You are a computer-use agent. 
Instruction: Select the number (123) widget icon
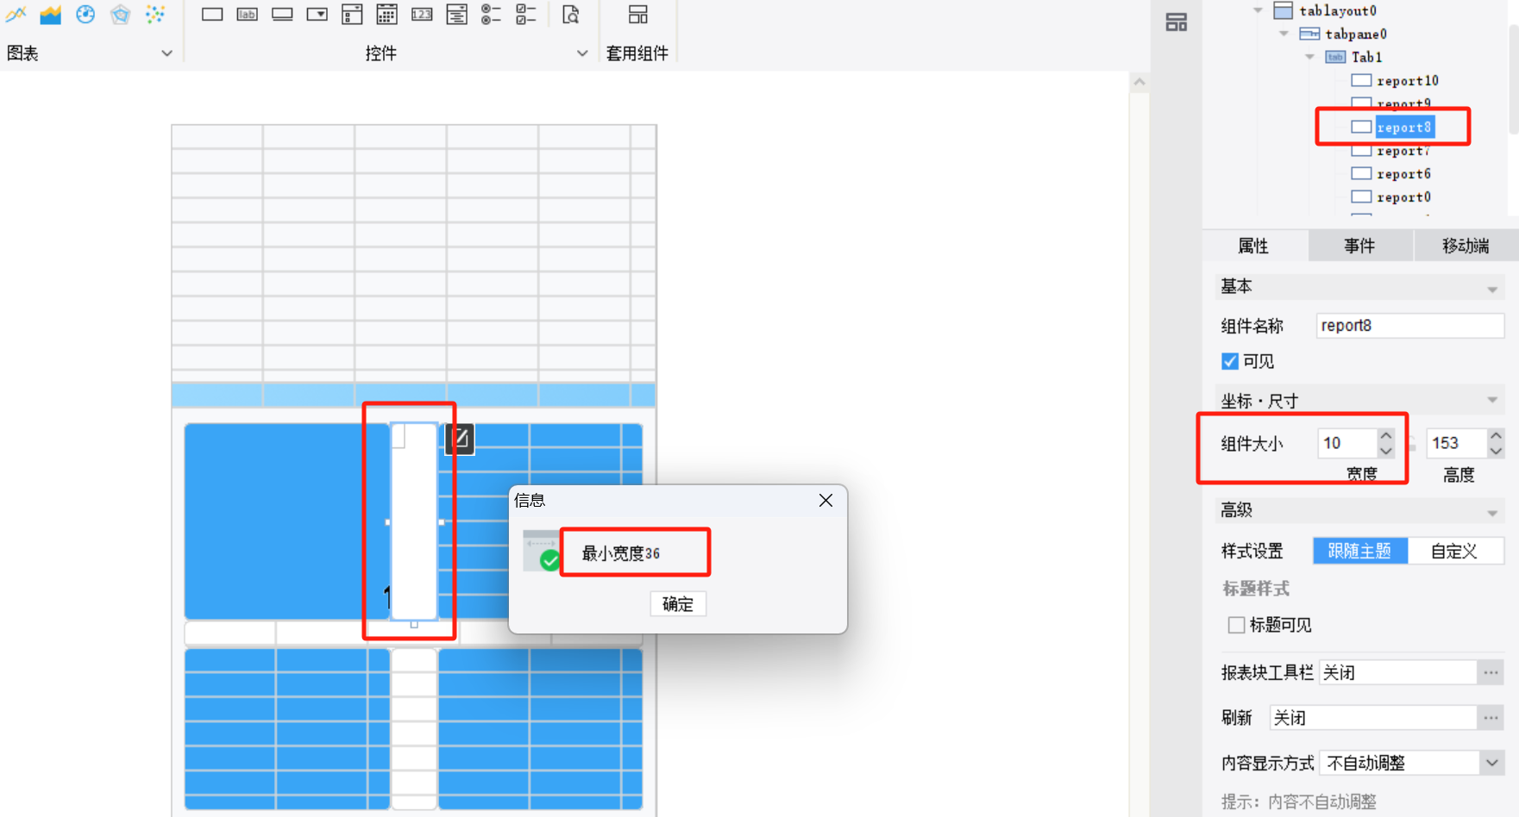tap(422, 14)
